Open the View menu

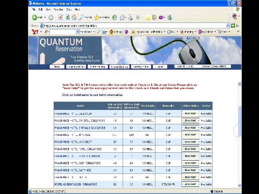tap(48, 9)
